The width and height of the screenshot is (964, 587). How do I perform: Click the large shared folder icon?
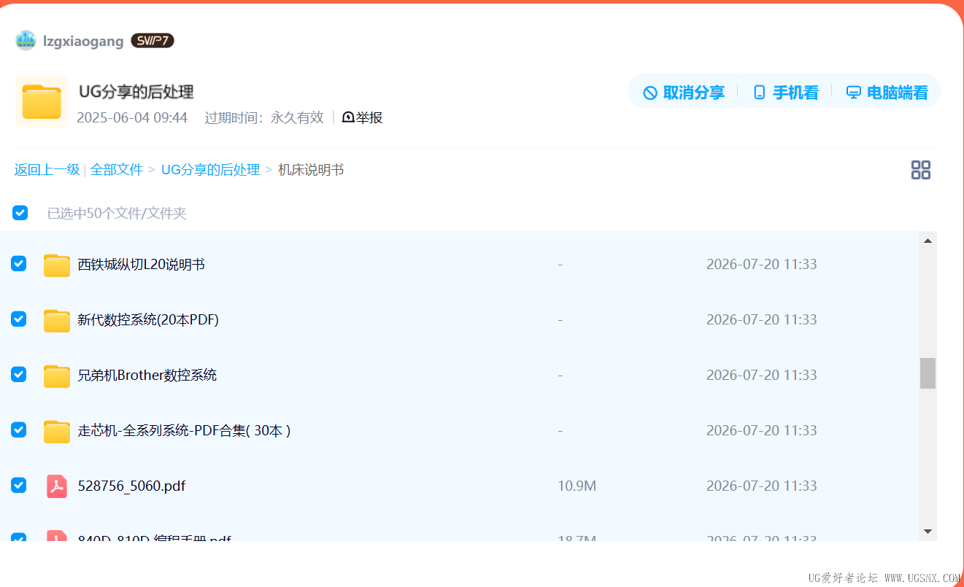[x=42, y=101]
